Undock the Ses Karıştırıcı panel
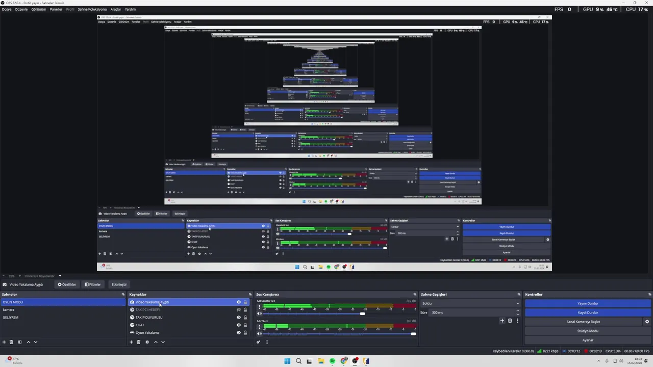The image size is (653, 367). pyautogui.click(x=415, y=294)
